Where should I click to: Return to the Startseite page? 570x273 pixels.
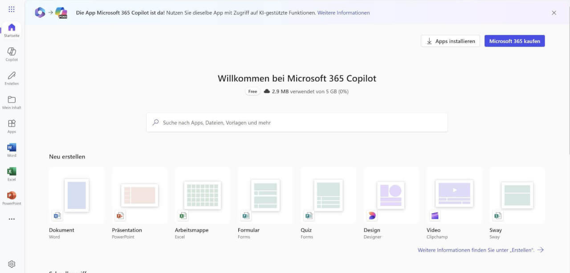pyautogui.click(x=11, y=30)
